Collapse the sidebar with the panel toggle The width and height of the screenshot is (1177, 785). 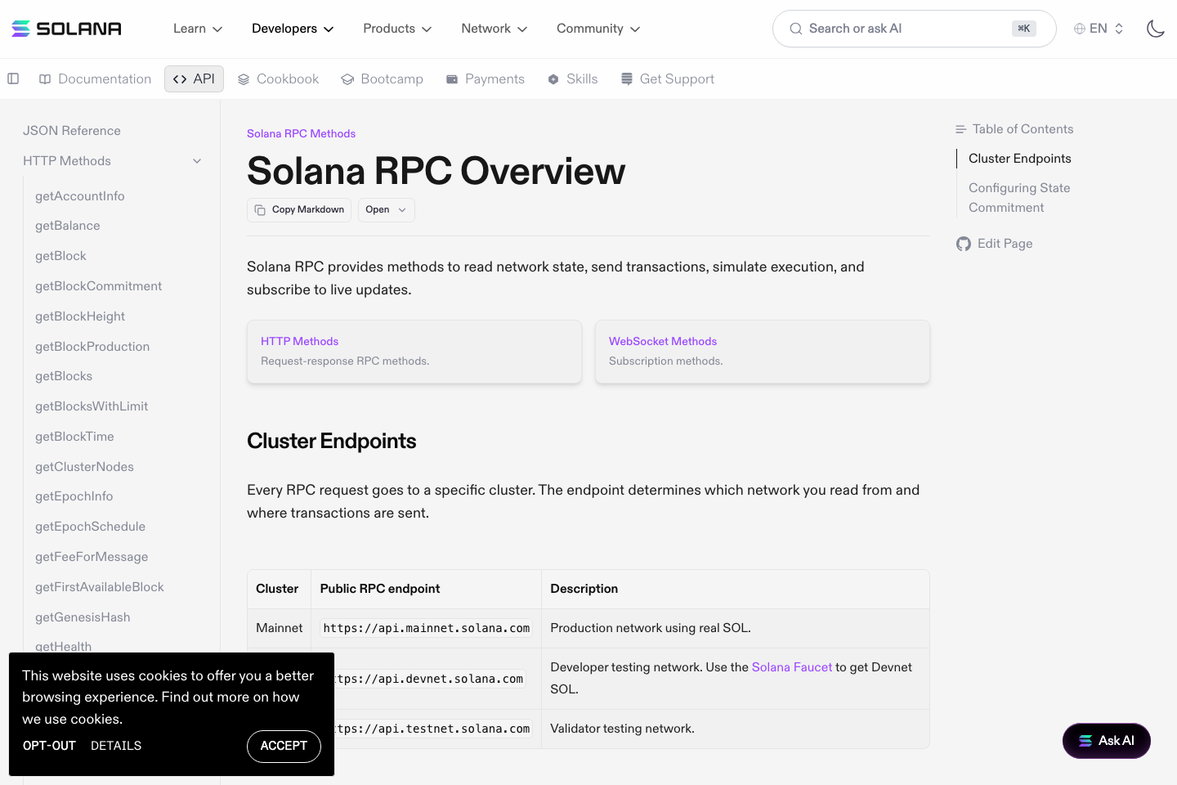(13, 78)
